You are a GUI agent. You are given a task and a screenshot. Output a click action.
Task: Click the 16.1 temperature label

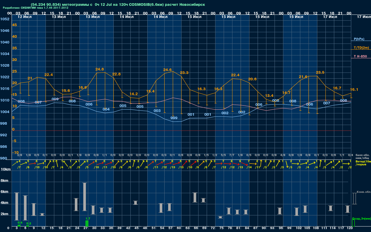(354, 90)
